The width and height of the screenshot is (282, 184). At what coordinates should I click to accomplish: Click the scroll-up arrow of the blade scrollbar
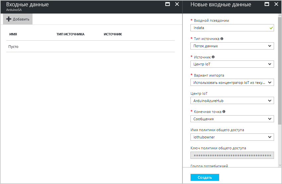(280, 16)
